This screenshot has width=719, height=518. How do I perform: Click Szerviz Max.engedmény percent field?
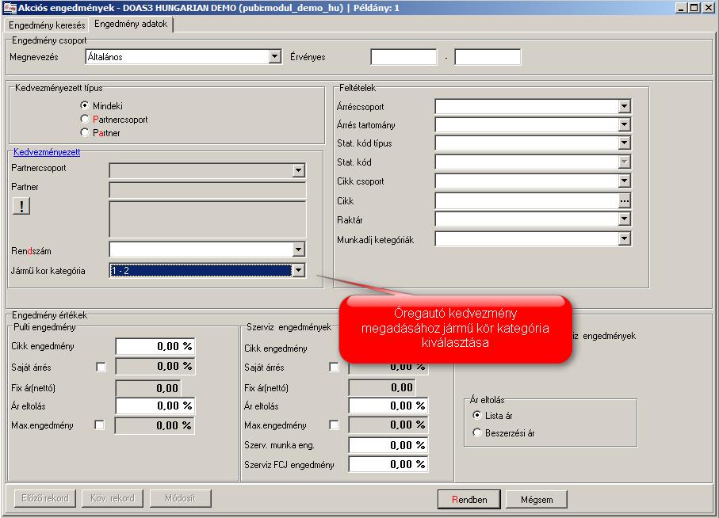[388, 425]
